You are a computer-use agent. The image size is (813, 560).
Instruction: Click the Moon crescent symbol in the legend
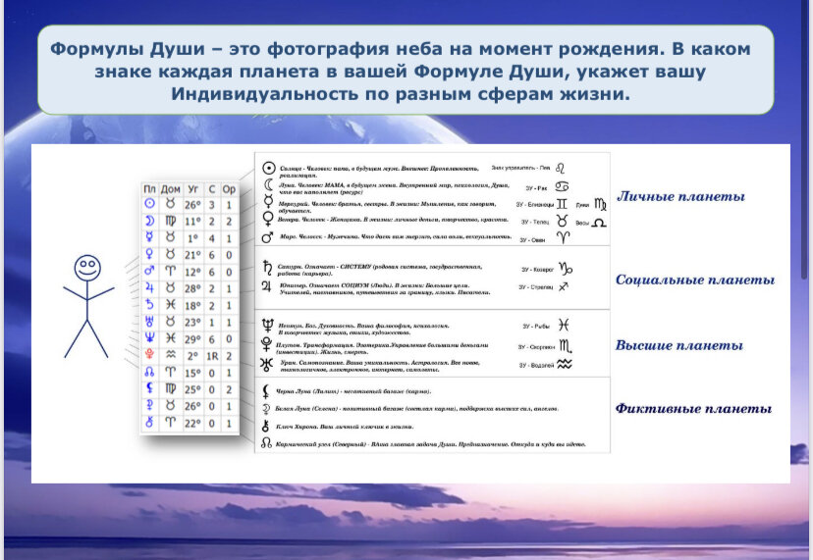pyautogui.click(x=268, y=185)
